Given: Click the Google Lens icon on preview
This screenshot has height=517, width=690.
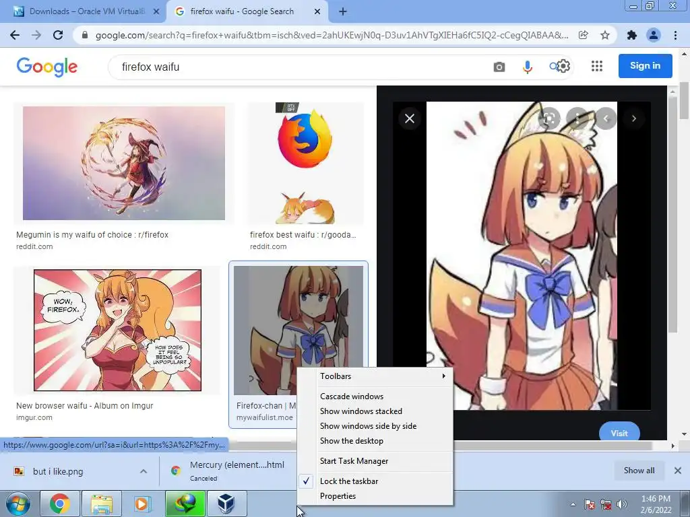Looking at the screenshot, I should pos(549,118).
